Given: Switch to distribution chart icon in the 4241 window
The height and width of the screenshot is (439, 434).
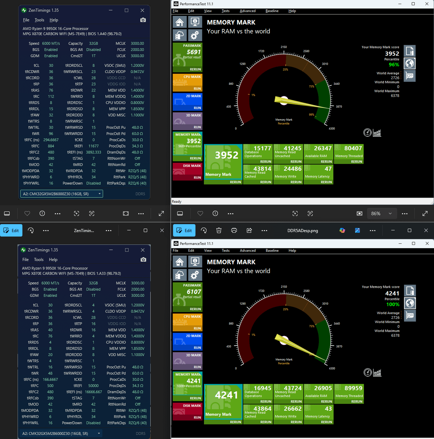Looking at the screenshot, I should click(377, 372).
